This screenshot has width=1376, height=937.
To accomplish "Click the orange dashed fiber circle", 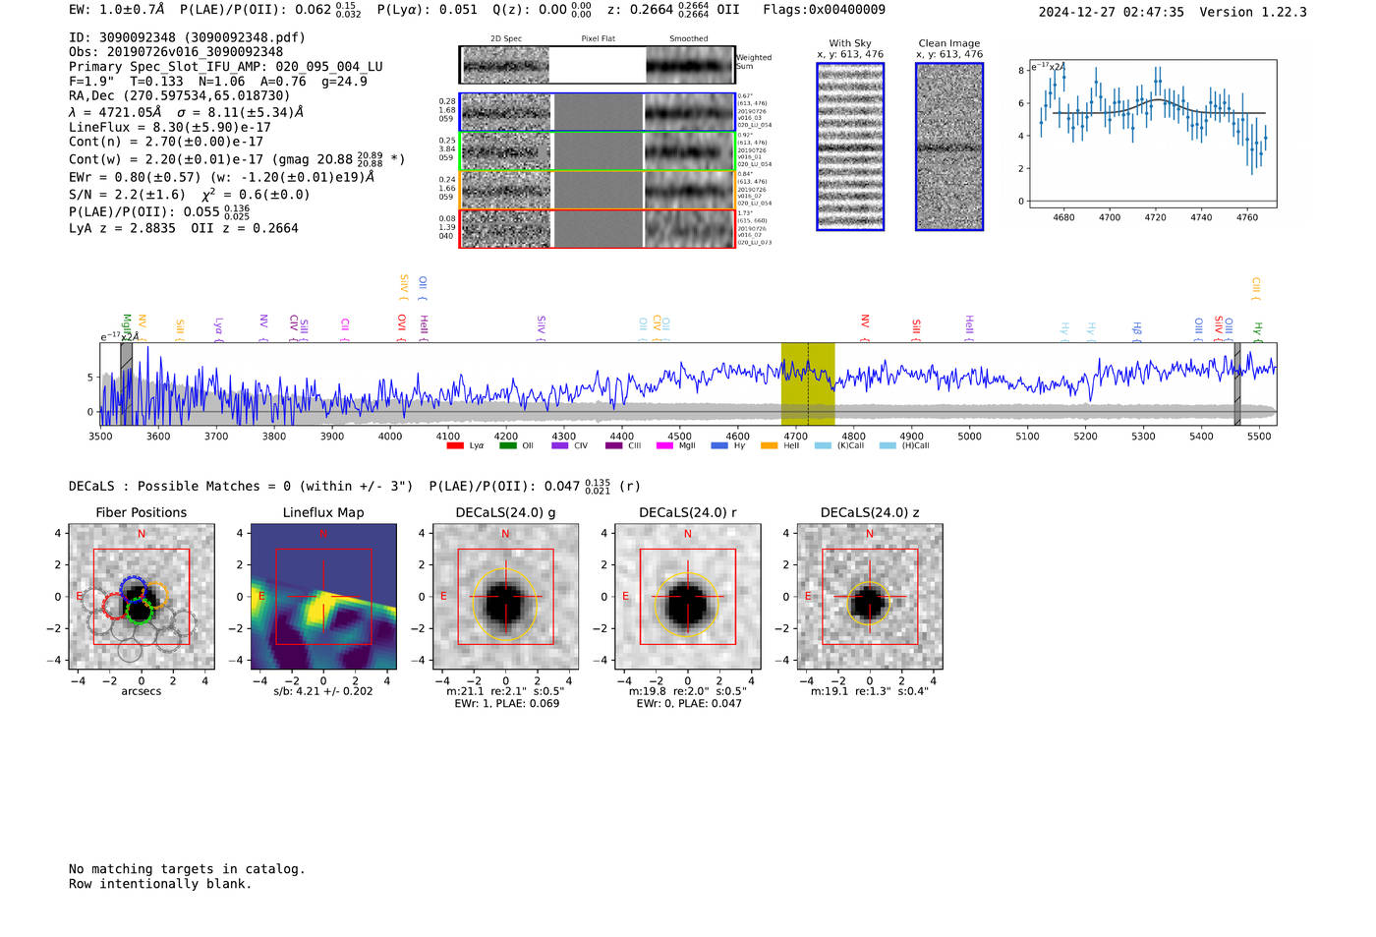I will (x=155, y=595).
